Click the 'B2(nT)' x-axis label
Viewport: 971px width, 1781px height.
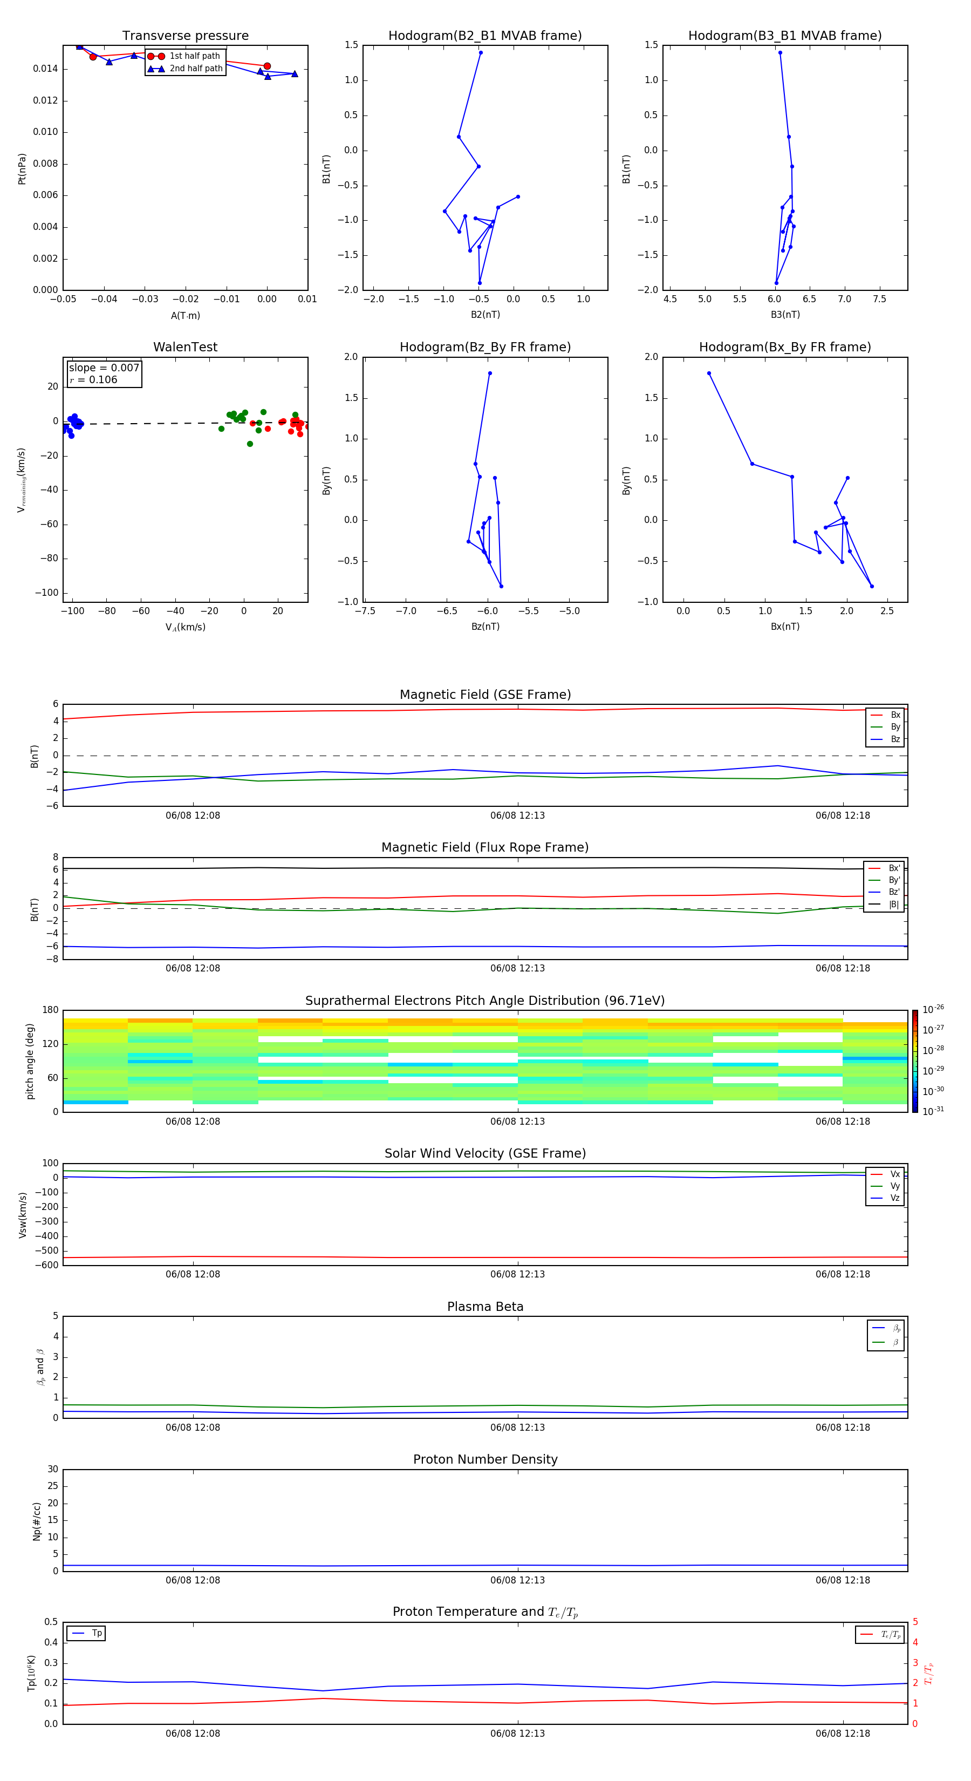(x=485, y=315)
